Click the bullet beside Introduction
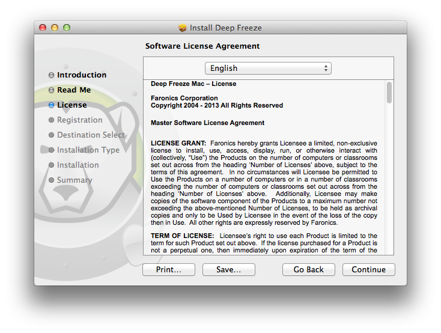 point(51,75)
